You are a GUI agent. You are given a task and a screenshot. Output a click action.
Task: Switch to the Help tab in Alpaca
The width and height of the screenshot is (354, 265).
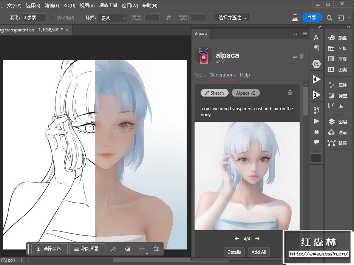[245, 75]
